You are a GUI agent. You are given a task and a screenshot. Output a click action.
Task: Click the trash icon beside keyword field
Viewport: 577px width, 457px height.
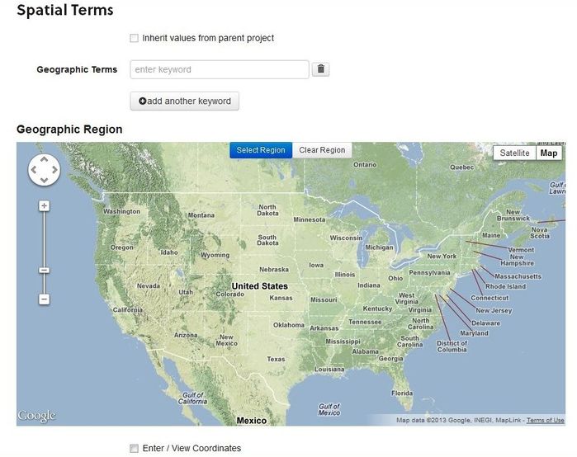point(320,69)
